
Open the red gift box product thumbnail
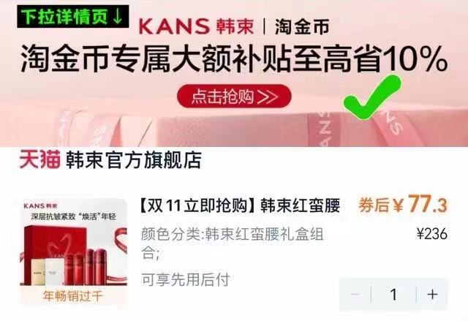click(73, 252)
